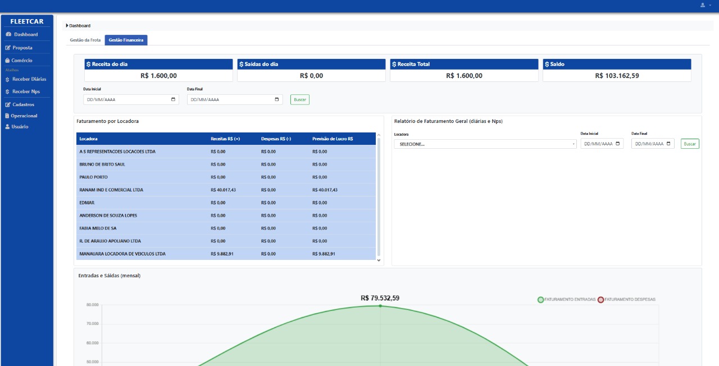
Task: Click the top Data Inicial date field
Action: [x=131, y=99]
